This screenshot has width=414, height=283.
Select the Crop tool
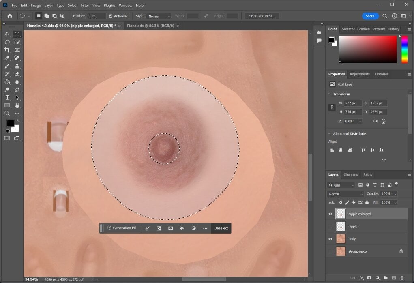[7, 50]
